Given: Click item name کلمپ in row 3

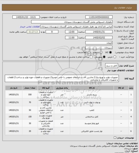Looking at the screenshot, I should (x=92, y=110).
